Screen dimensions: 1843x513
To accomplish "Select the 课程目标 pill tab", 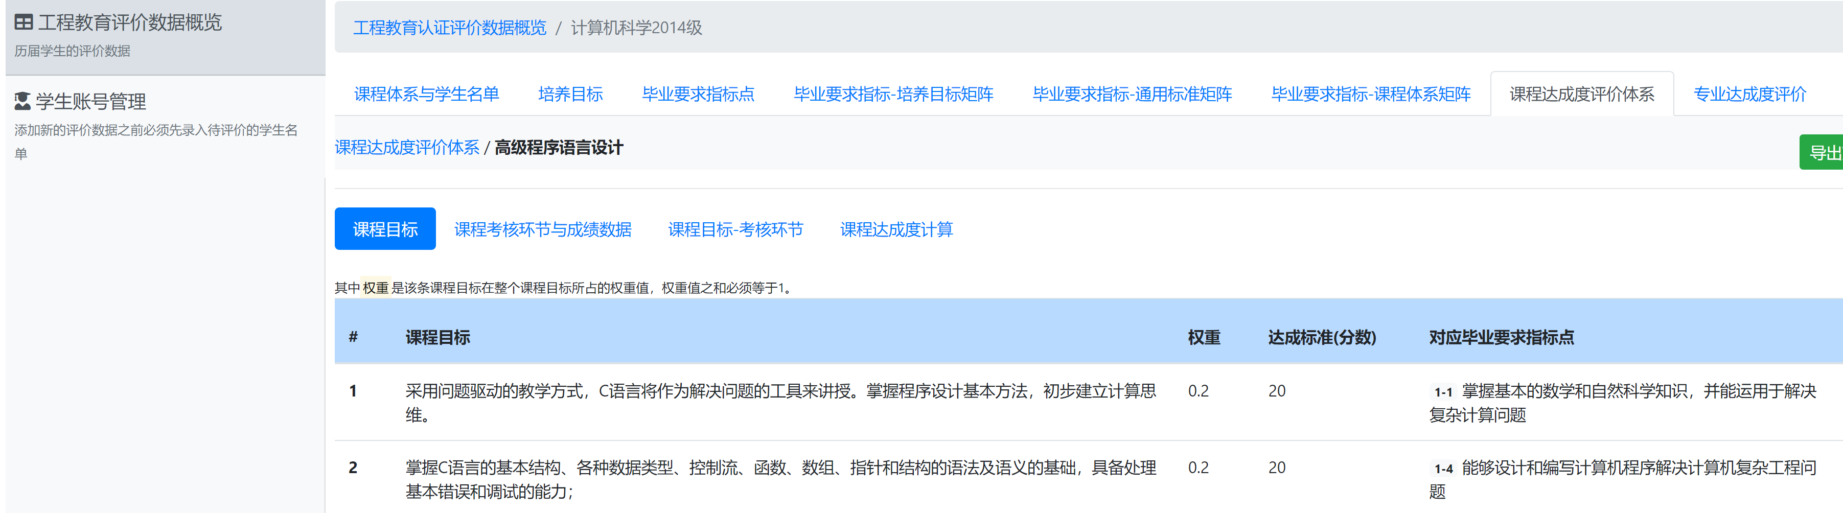I will 385,229.
